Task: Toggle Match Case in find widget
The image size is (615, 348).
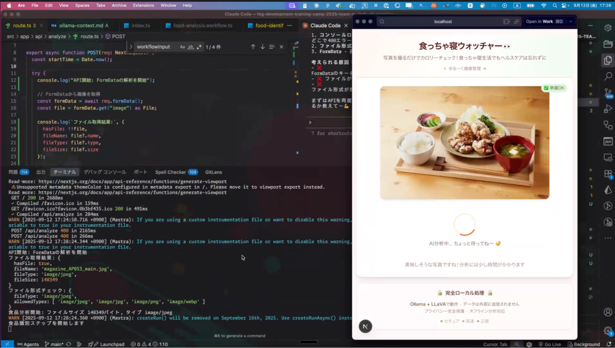Action: pos(182,47)
